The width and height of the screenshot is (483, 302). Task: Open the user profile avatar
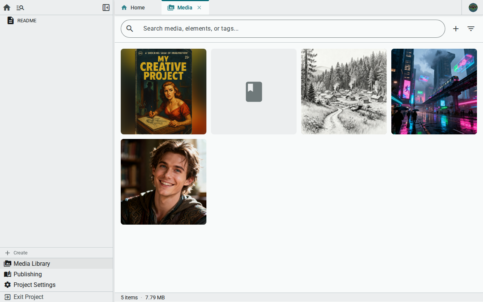(x=473, y=8)
